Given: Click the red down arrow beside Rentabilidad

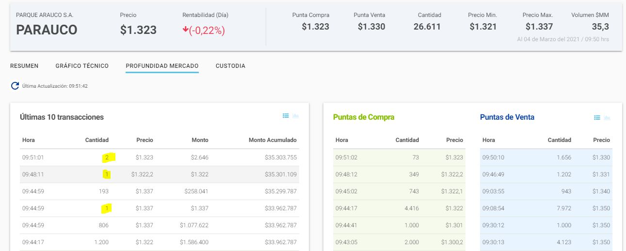Looking at the screenshot, I should pos(185,30).
